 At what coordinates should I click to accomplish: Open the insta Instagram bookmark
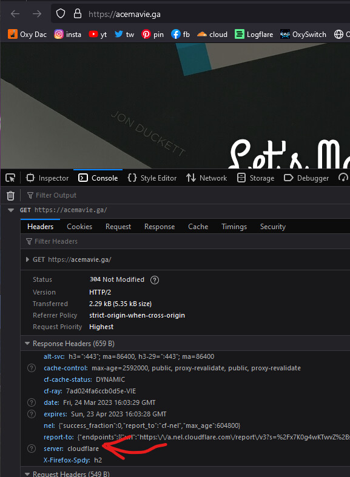[67, 35]
